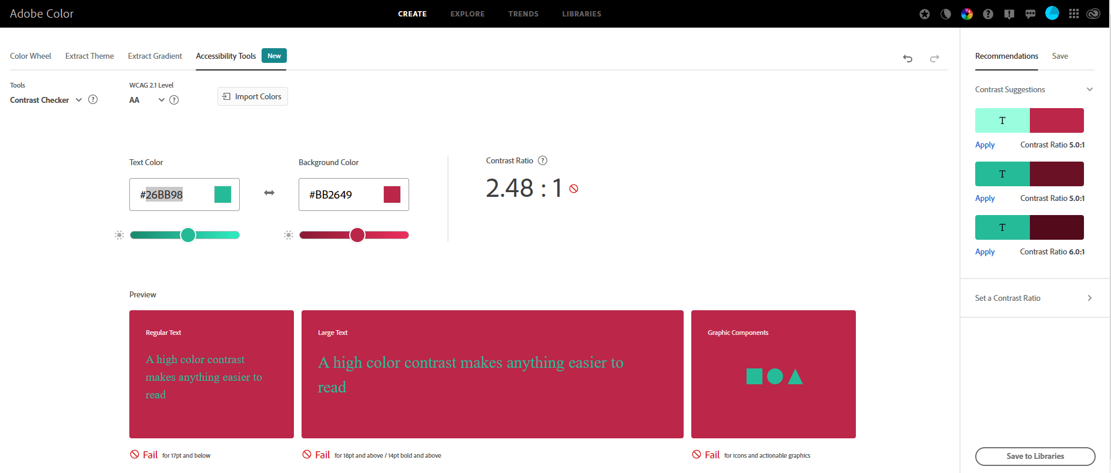Click the circle shape in Graphic Components

775,376
